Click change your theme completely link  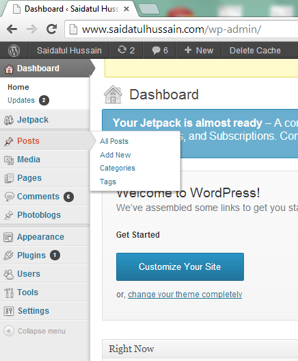pos(185,295)
